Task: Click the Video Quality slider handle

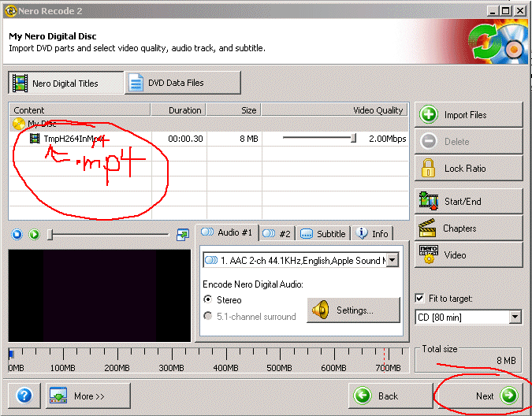Action: point(354,138)
